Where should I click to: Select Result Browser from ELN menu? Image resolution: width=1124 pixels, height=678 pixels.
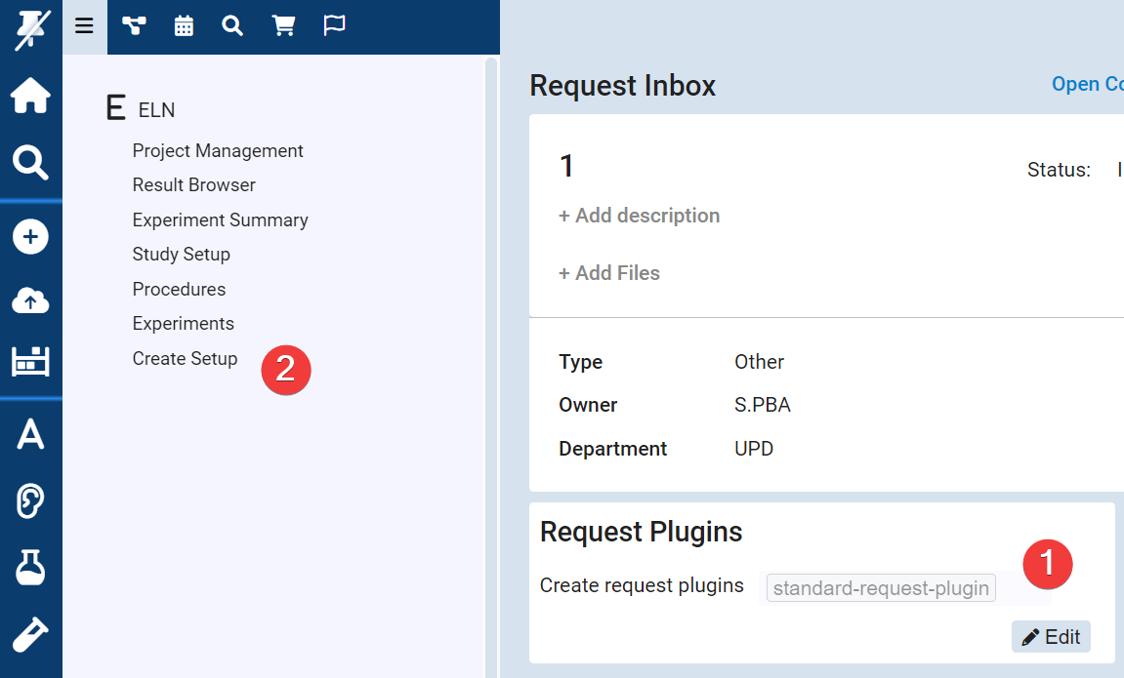point(193,185)
